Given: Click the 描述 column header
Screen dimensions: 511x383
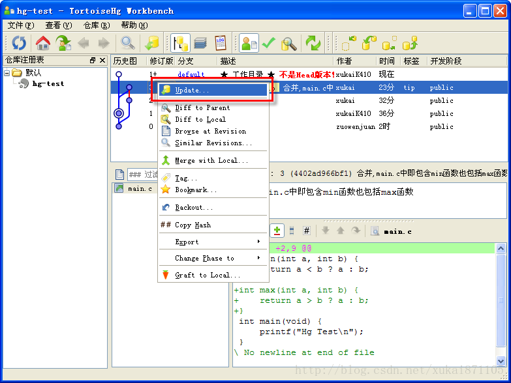Looking at the screenshot, I should 275,61.
